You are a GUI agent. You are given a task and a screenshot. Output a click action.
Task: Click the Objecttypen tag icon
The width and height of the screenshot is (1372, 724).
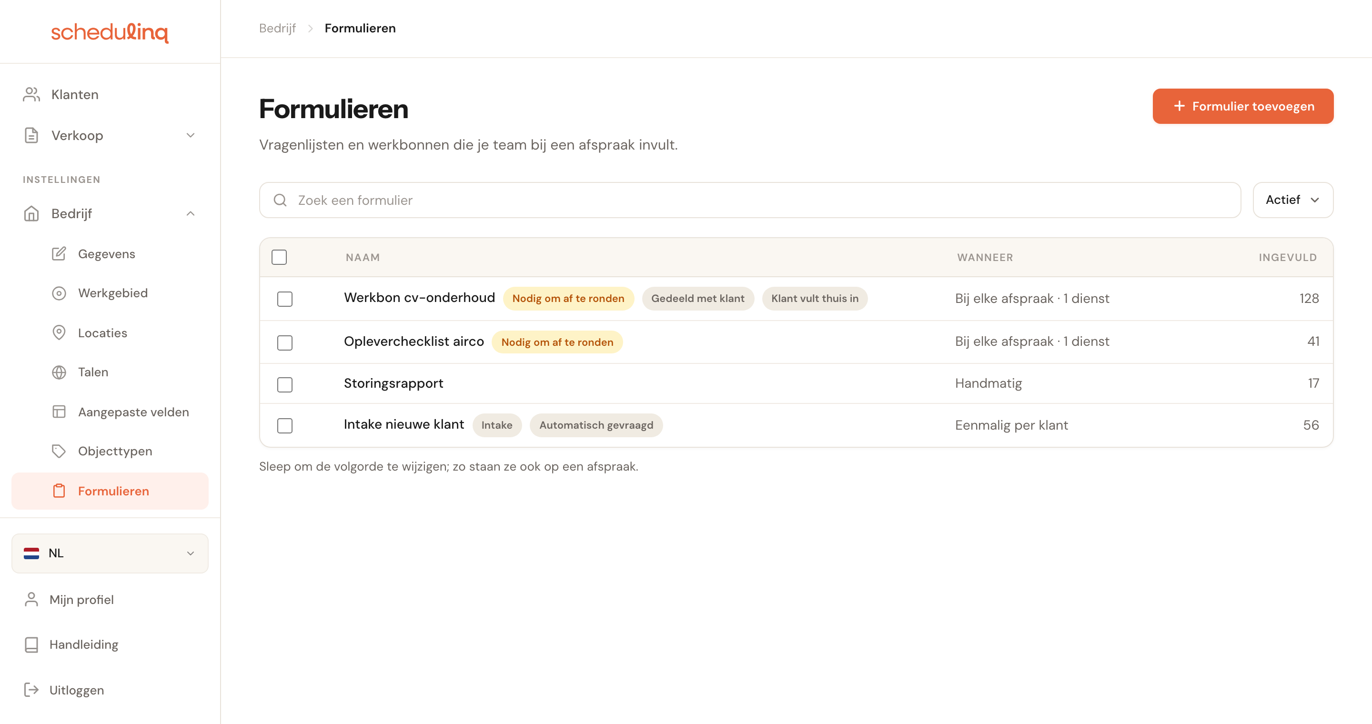click(x=59, y=451)
